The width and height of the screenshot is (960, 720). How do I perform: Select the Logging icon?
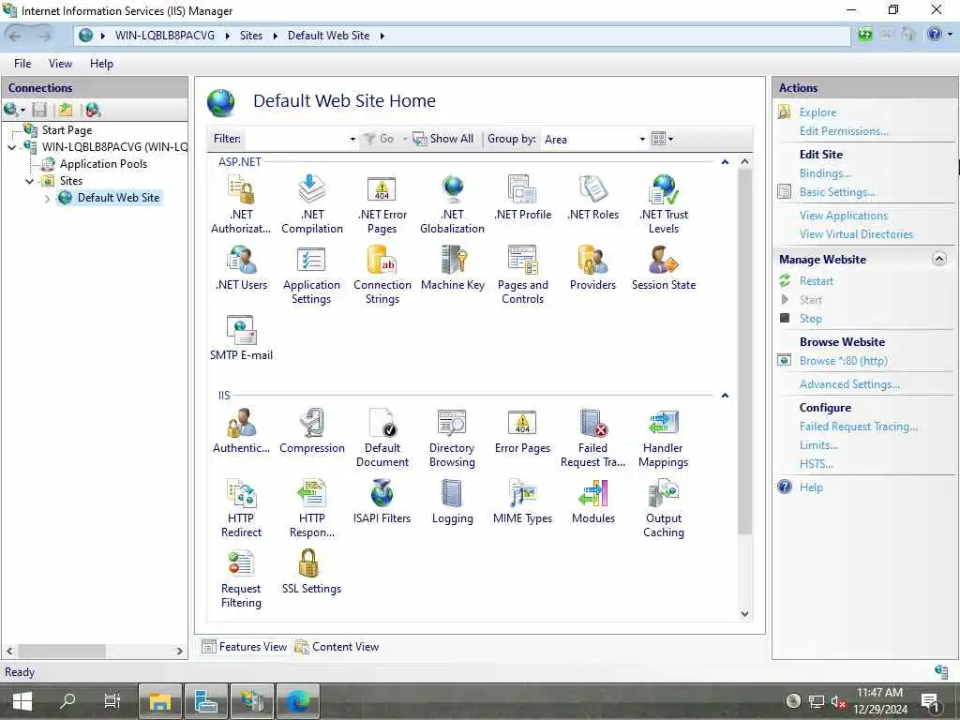coord(453,502)
